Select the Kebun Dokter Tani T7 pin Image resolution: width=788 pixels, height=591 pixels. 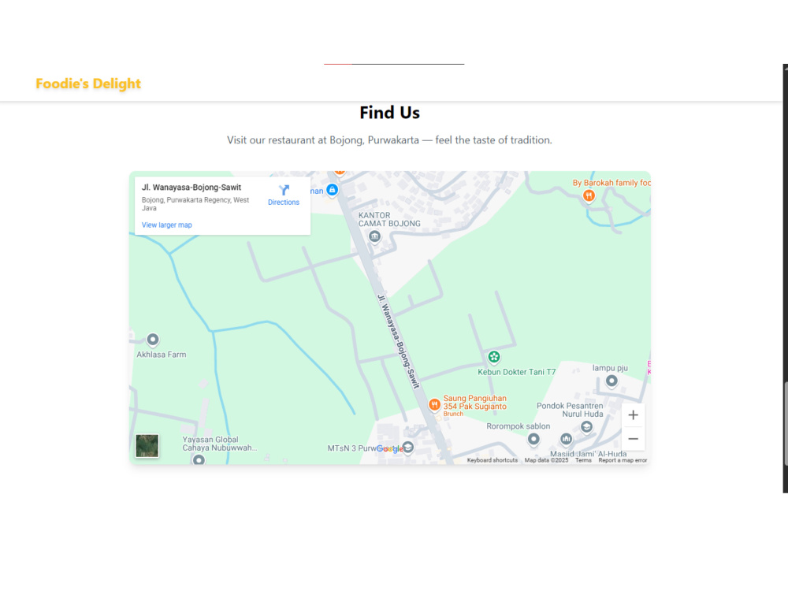[494, 357]
